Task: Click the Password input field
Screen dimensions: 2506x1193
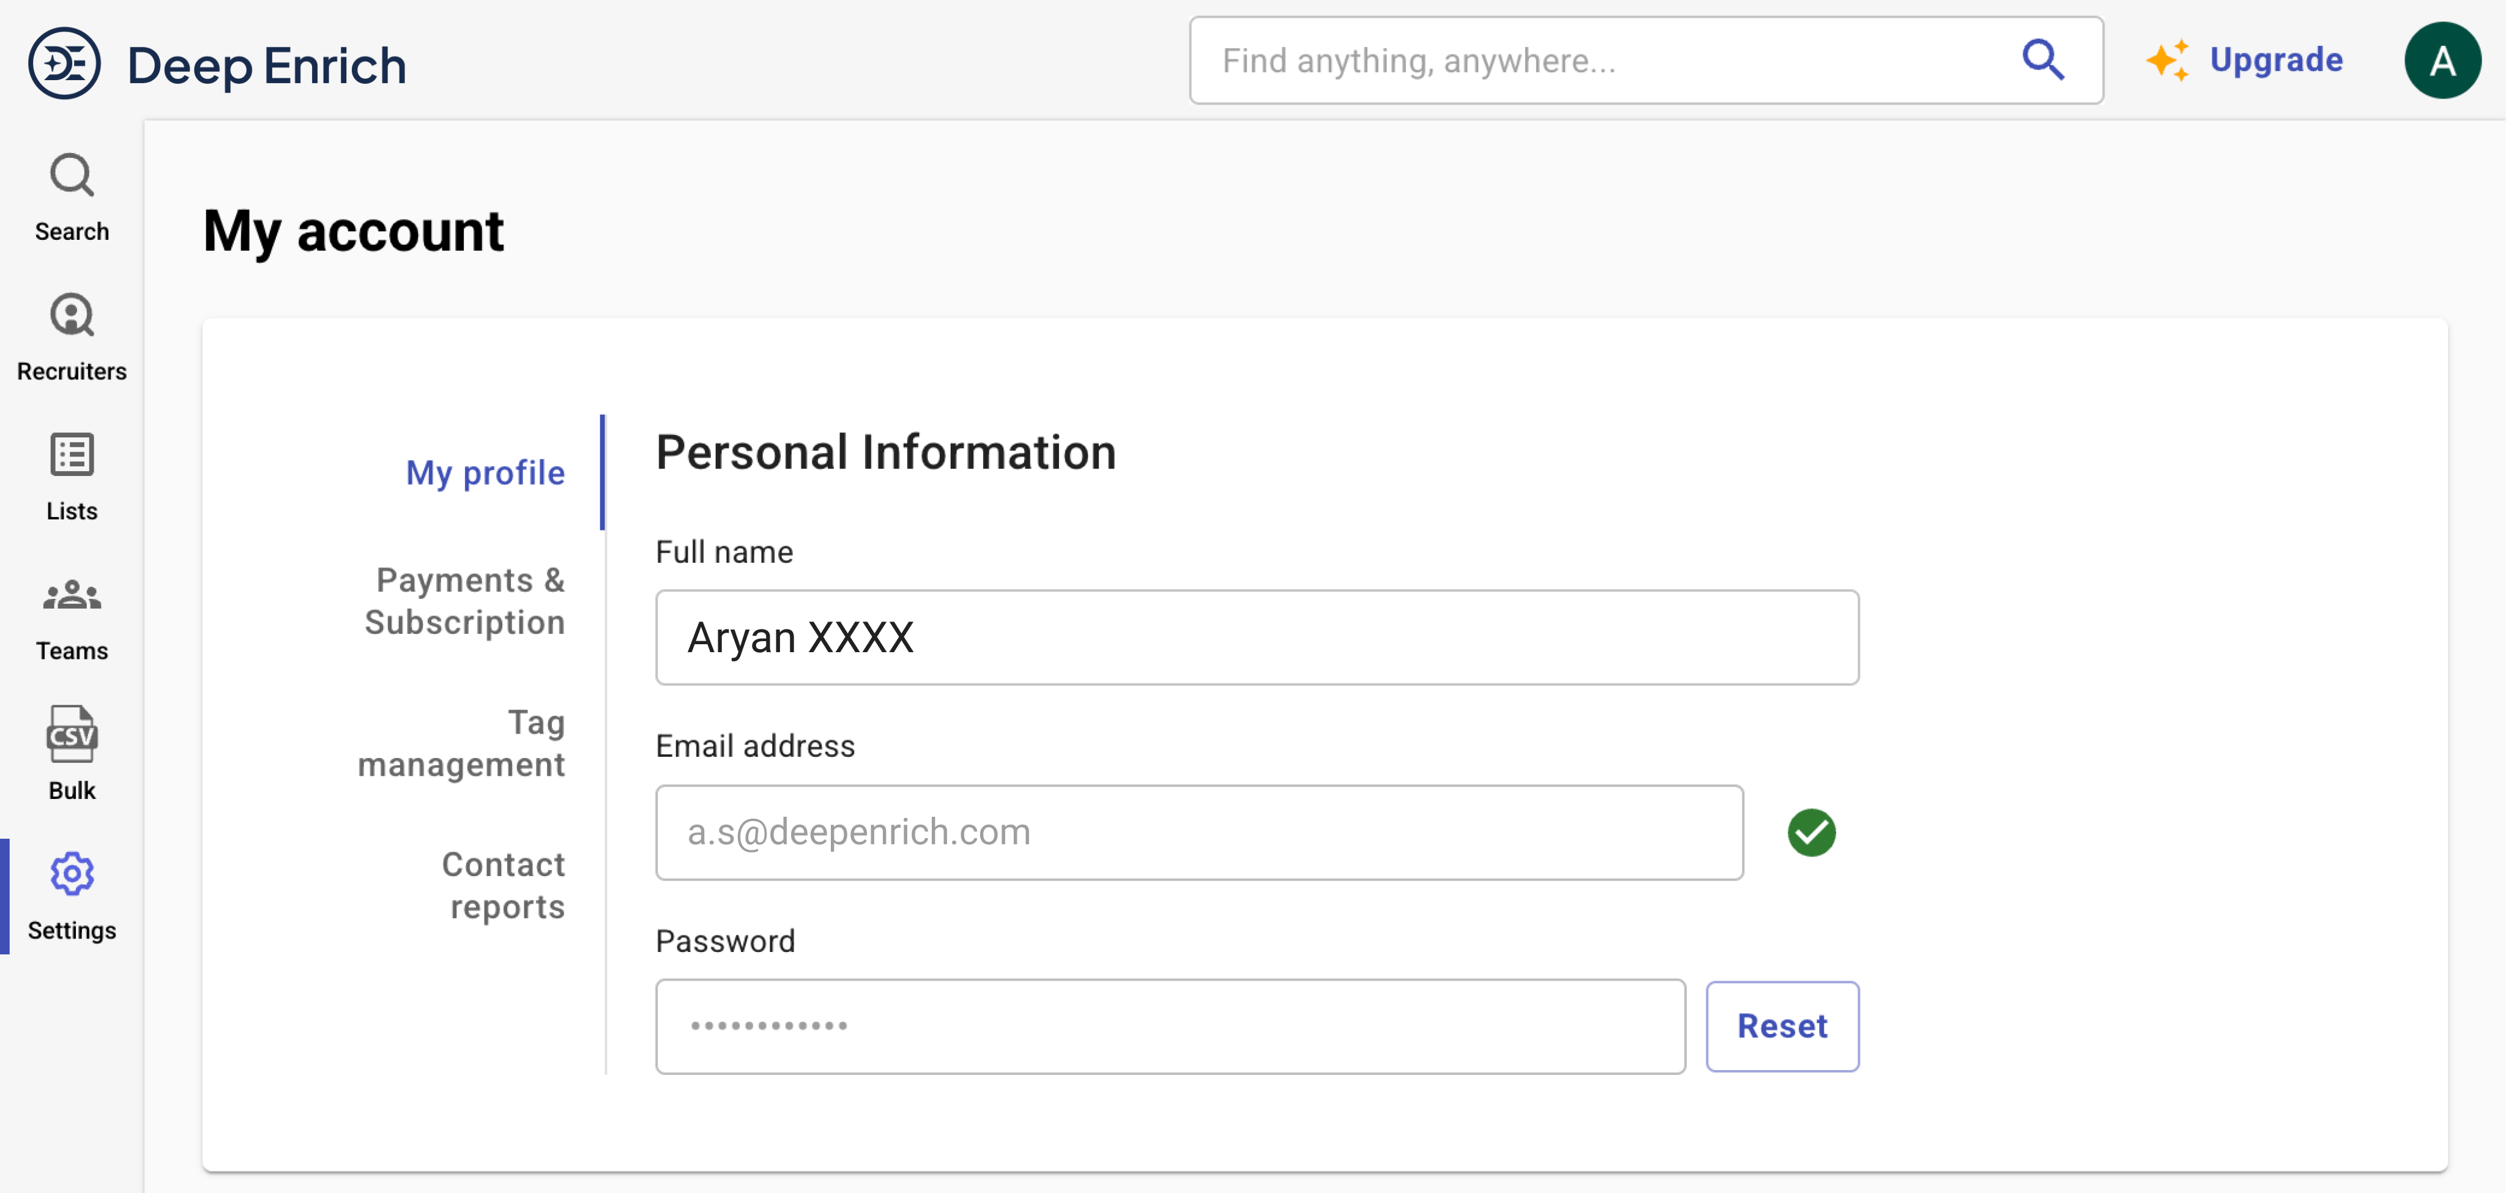Action: (x=1169, y=1027)
